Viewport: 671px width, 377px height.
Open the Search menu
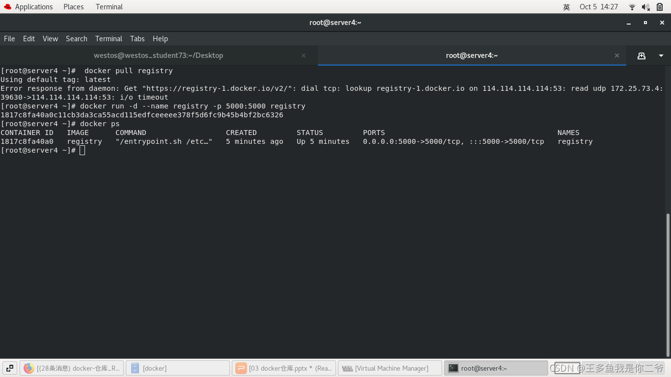pyautogui.click(x=77, y=39)
